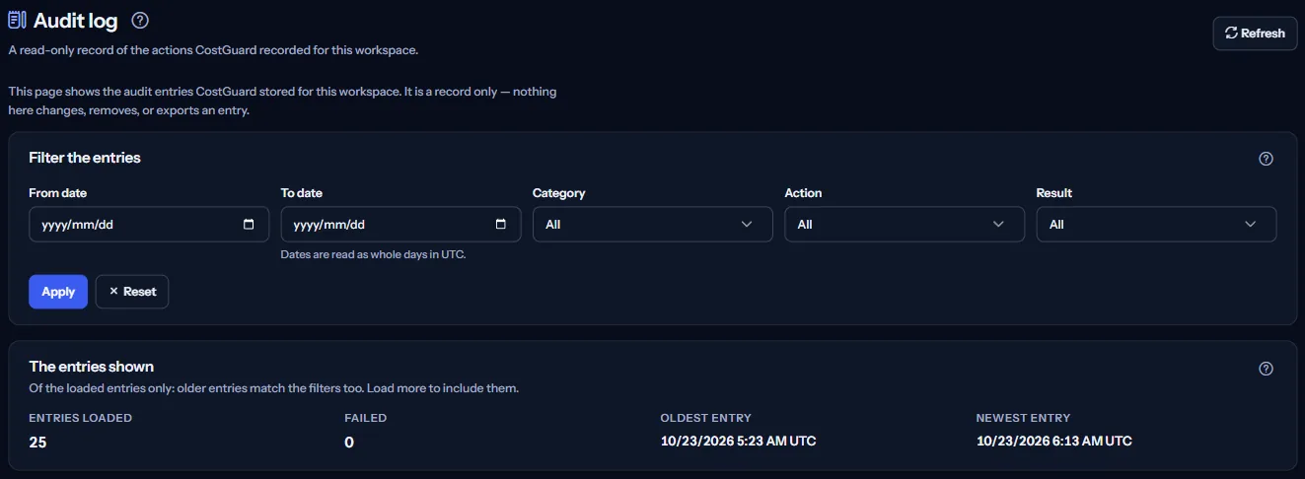Click the Reset button

click(x=132, y=292)
